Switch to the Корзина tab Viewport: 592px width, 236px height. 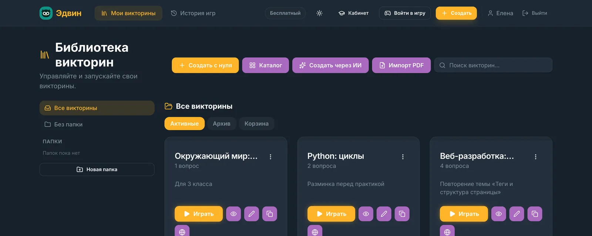point(256,124)
